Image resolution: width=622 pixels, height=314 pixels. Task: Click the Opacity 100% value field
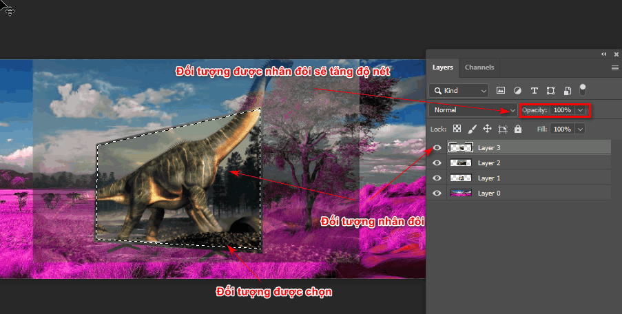pyautogui.click(x=563, y=110)
